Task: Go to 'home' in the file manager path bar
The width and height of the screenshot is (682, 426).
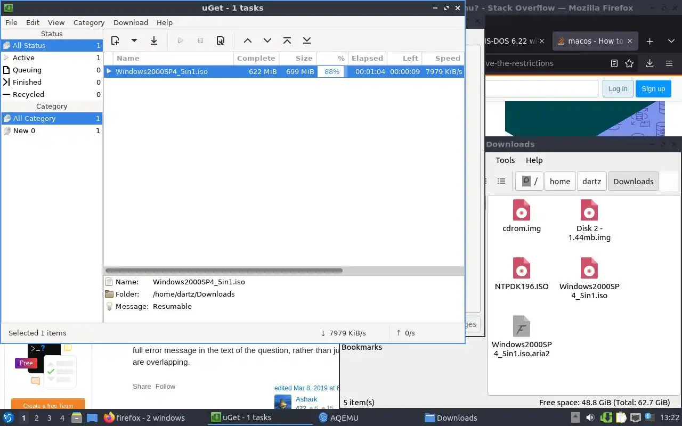Action: click(560, 181)
